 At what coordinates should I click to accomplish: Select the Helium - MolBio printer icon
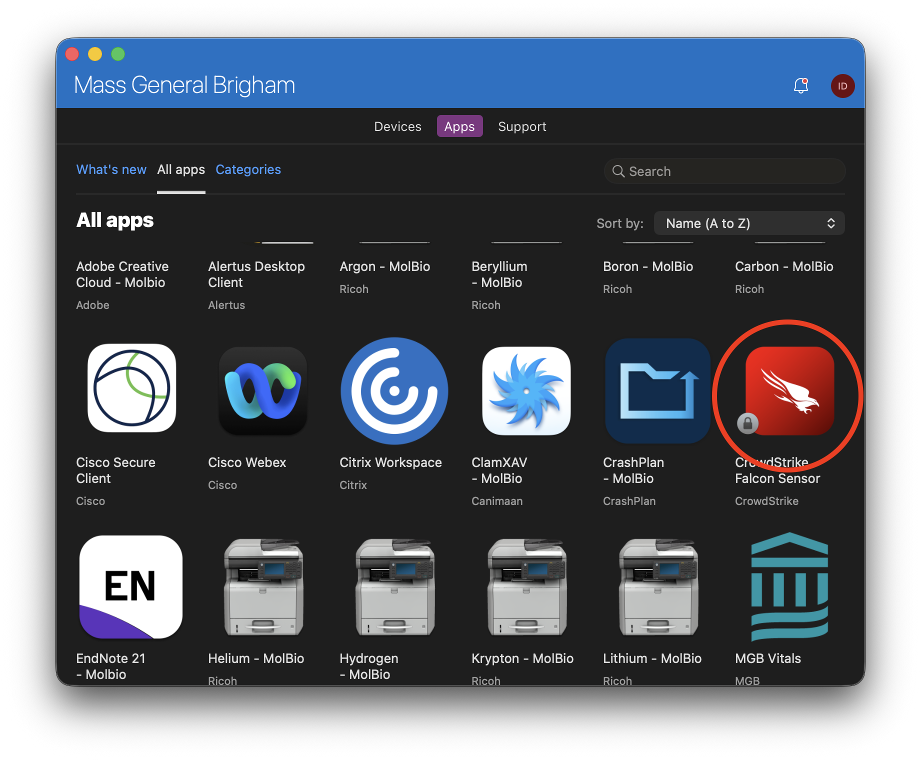click(263, 587)
